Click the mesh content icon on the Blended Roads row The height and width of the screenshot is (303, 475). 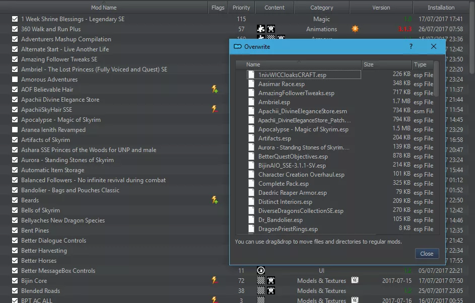coord(271,290)
